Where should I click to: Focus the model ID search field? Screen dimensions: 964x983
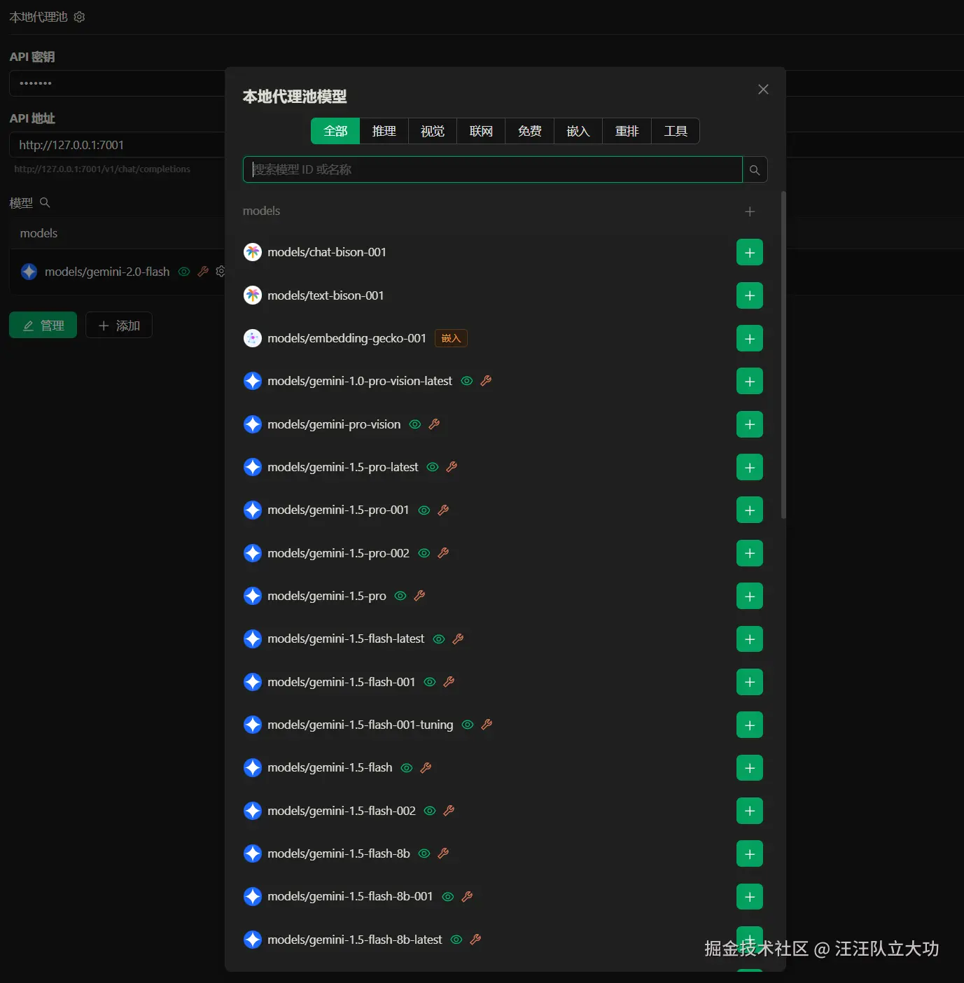493,169
